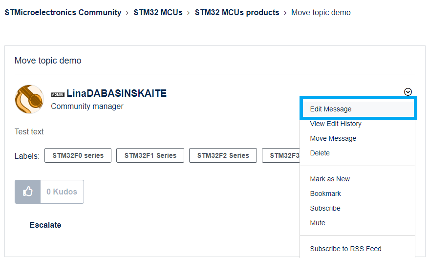Navigate to STM32 MCUs products breadcrumb
The height and width of the screenshot is (258, 429).
point(237,13)
